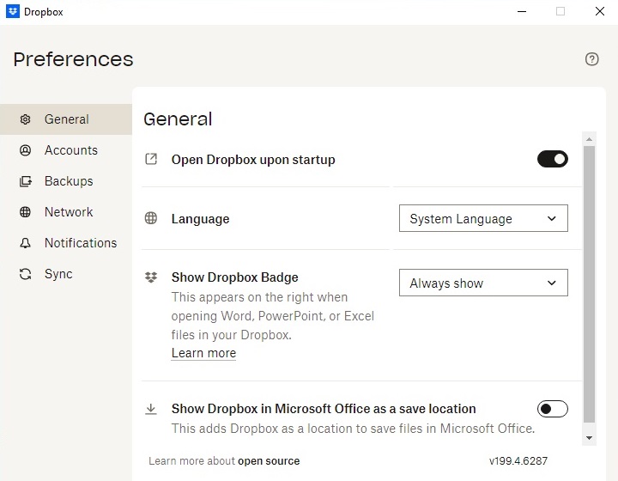
Task: Click the Open Dropbox upon startup label
Action: point(253,160)
